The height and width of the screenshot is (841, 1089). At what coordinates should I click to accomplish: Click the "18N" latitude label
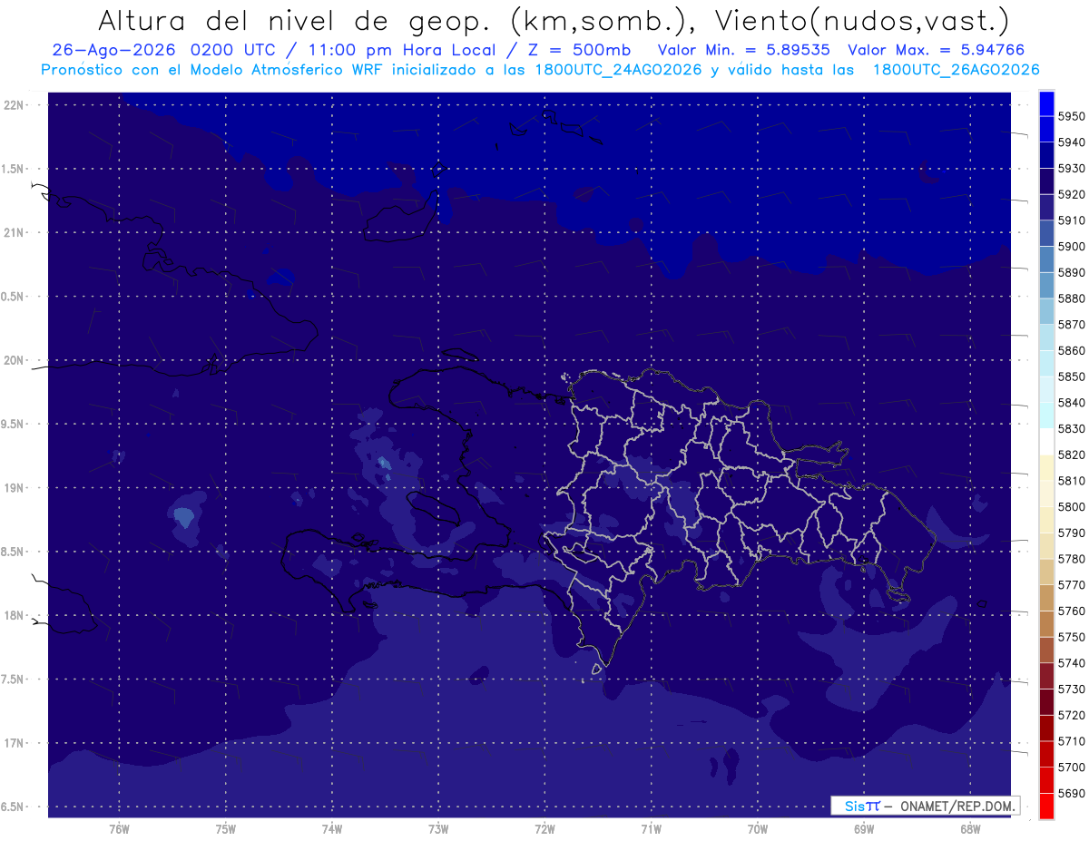[x=15, y=616]
